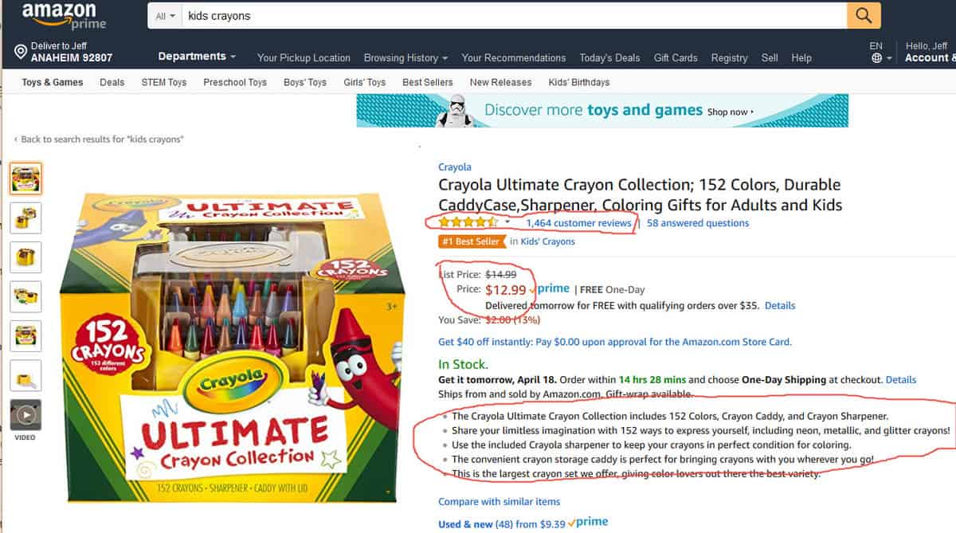Open the Browsing History dropdown
956x533 pixels.
click(x=406, y=58)
